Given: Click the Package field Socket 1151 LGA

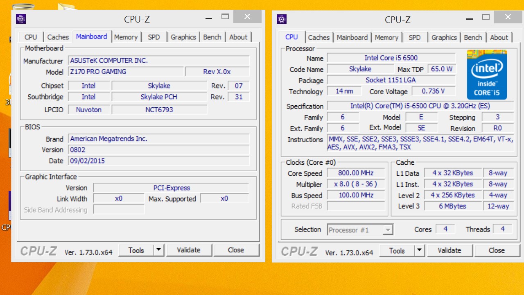Looking at the screenshot, I should 391,80.
